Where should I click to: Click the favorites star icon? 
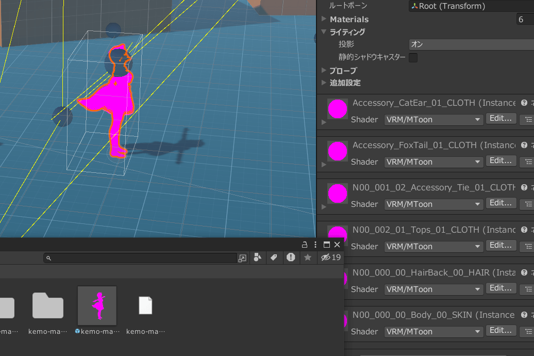[x=308, y=257]
